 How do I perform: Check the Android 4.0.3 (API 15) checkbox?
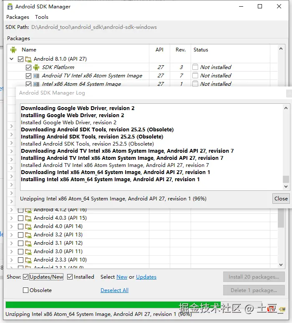click(x=20, y=218)
